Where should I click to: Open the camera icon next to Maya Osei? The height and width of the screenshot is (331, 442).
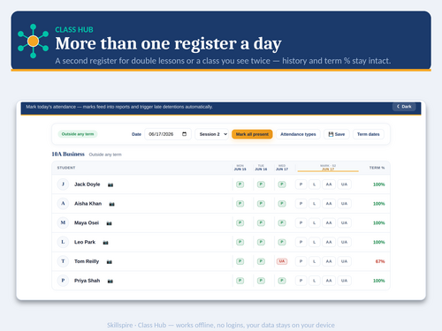pos(109,223)
